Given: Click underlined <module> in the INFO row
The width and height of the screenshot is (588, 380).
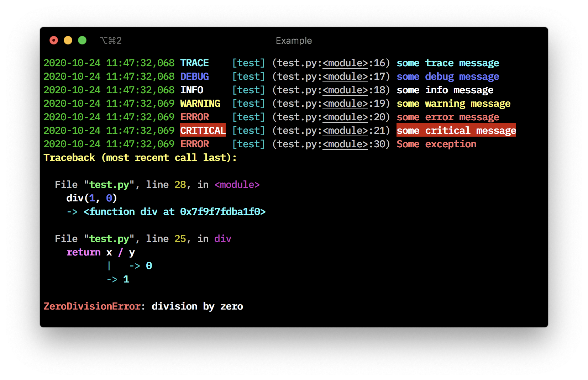Looking at the screenshot, I should tap(345, 90).
